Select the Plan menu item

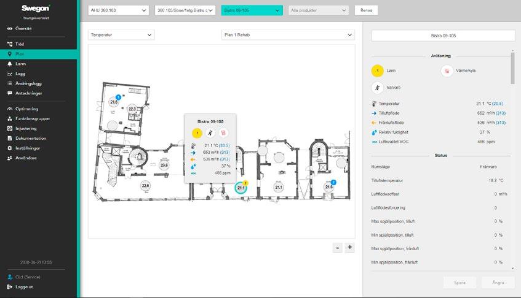tap(38, 54)
